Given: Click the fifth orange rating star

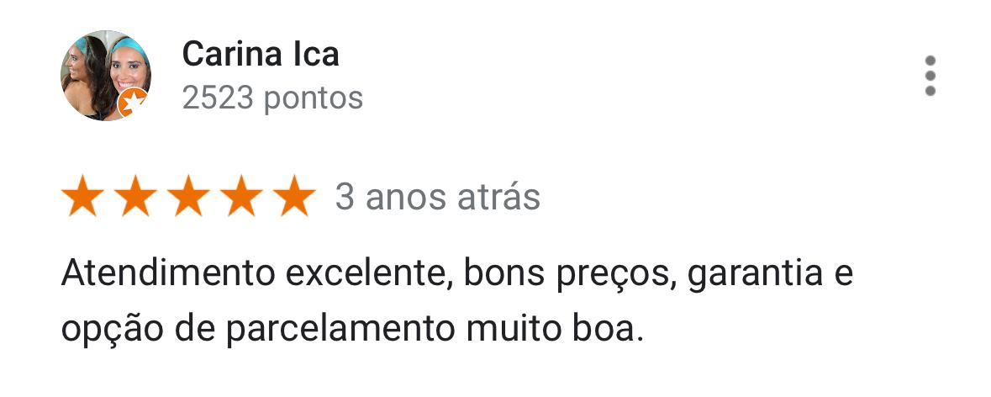Looking at the screenshot, I should [294, 196].
